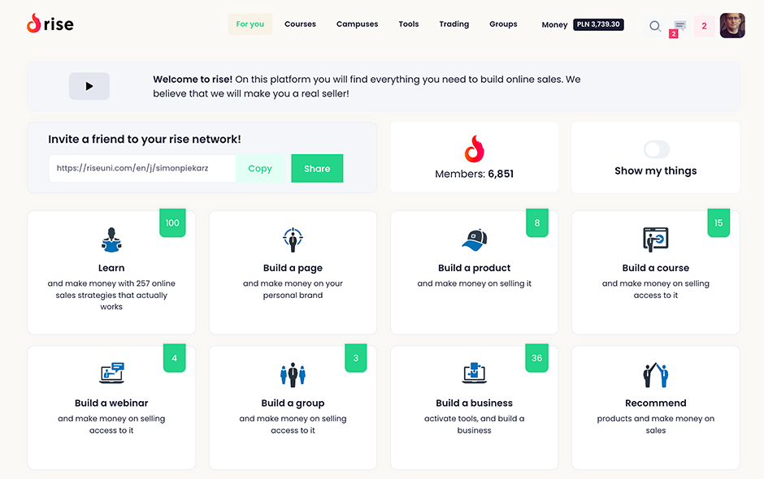Click the Build a course presentation icon

[655, 239]
